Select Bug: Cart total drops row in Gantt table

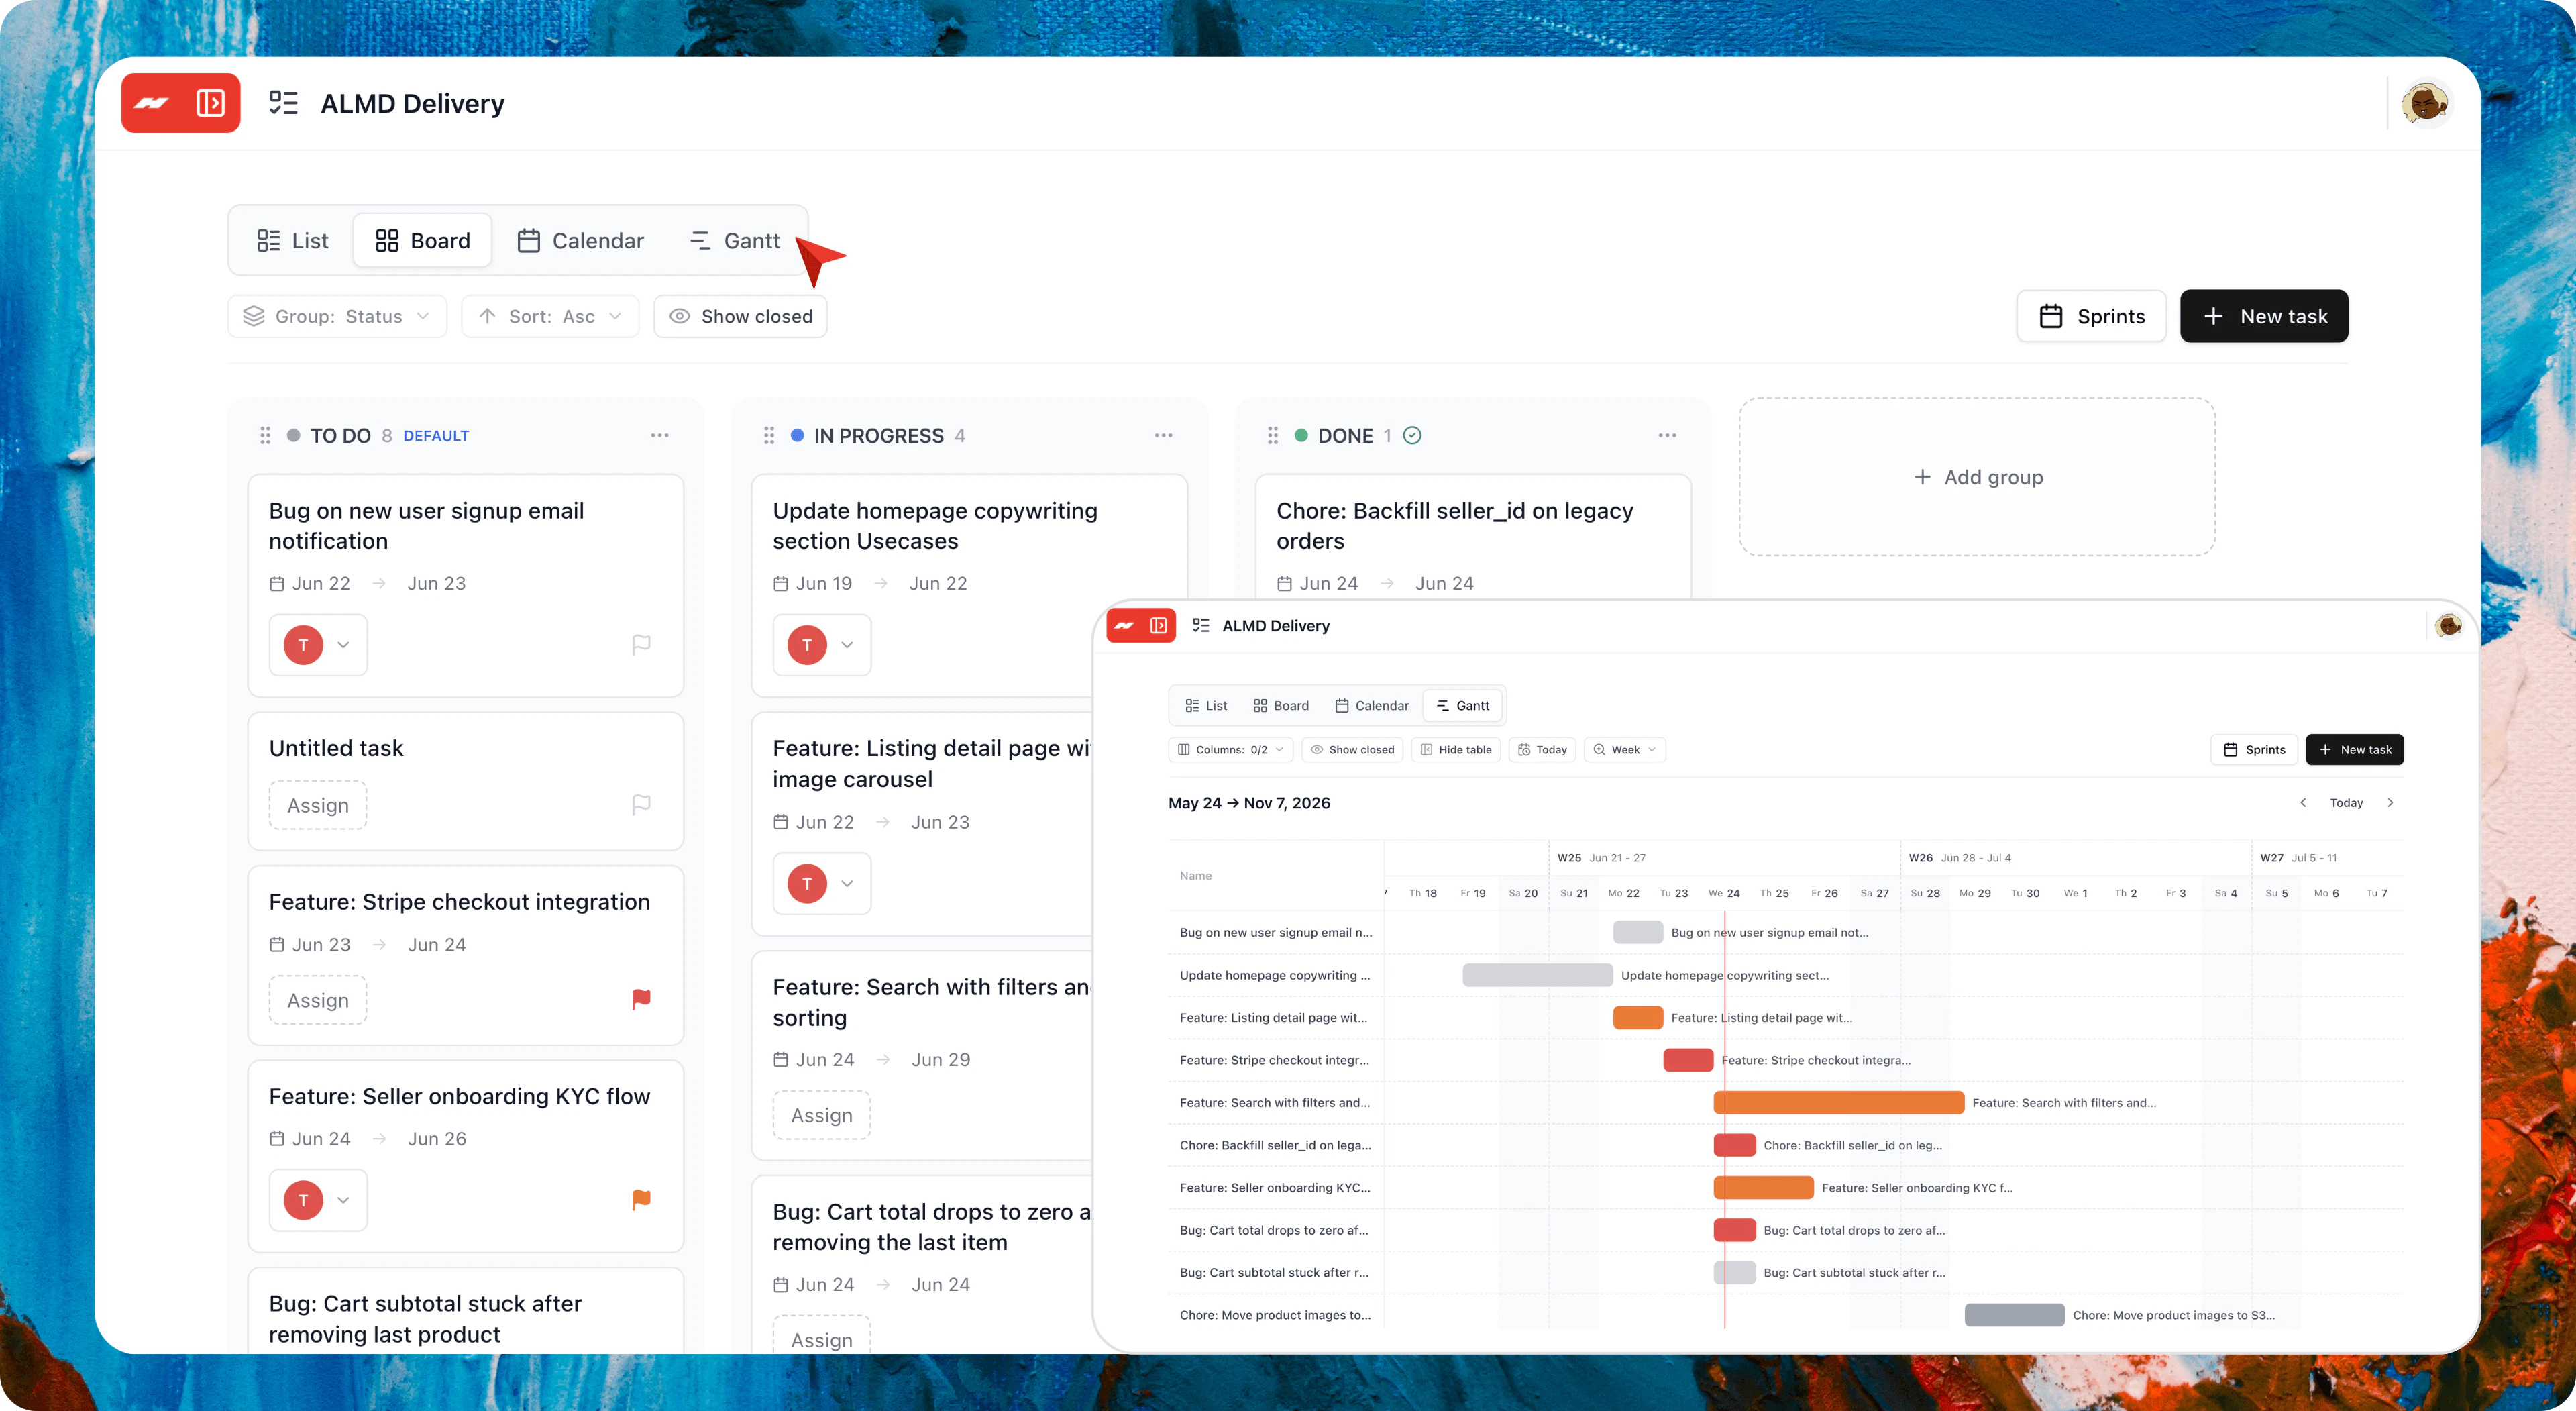point(1276,1230)
